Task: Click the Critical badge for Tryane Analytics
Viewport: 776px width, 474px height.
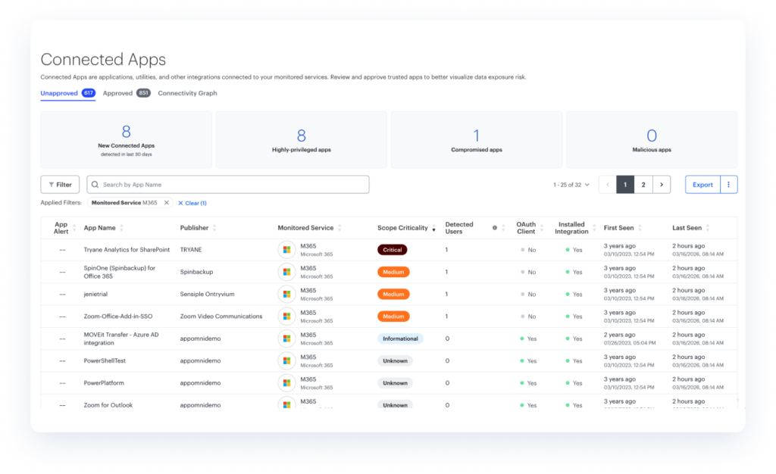Action: pyautogui.click(x=392, y=250)
